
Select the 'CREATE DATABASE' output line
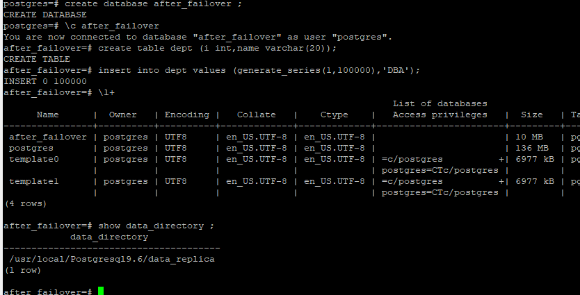(45, 15)
